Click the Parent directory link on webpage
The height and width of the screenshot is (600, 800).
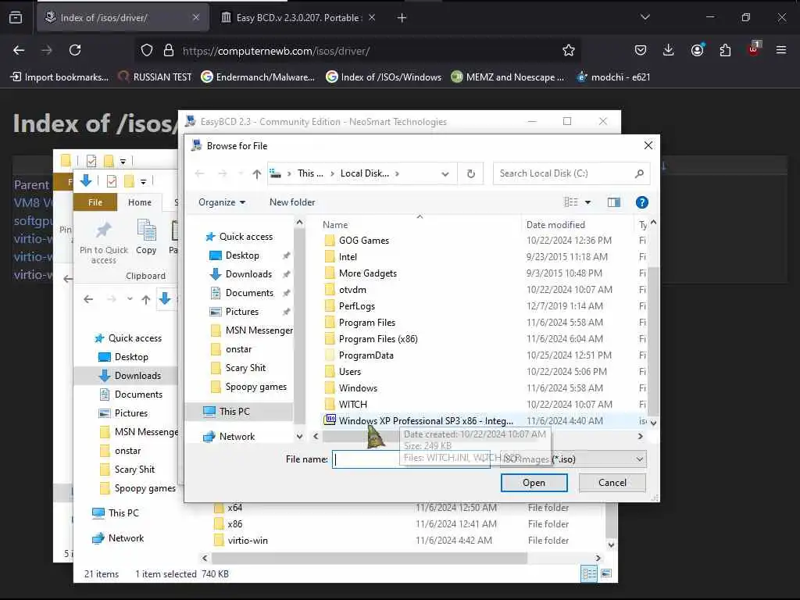point(31,184)
